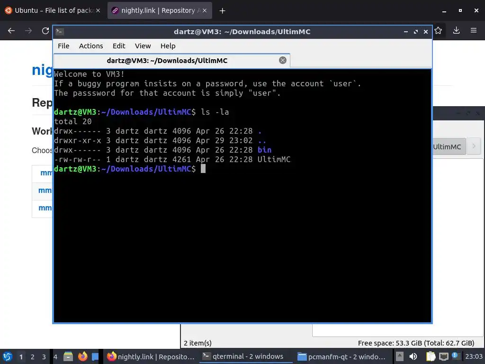This screenshot has width=485, height=364.
Task: Close the Ubuntu file list browser tab
Action: tap(98, 10)
